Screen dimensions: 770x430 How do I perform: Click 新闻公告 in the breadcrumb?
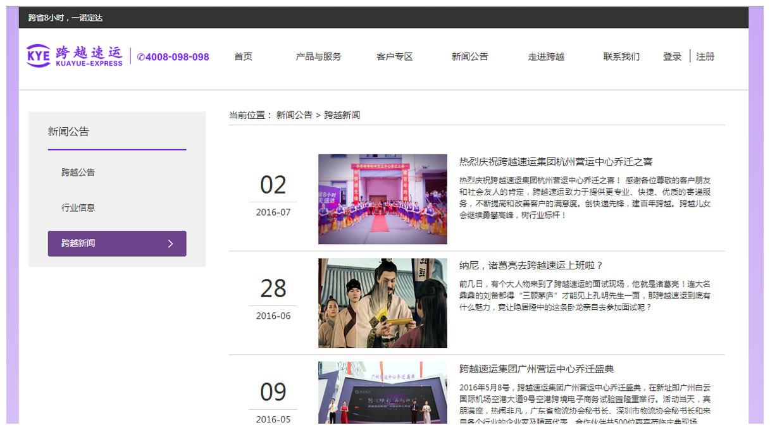294,115
